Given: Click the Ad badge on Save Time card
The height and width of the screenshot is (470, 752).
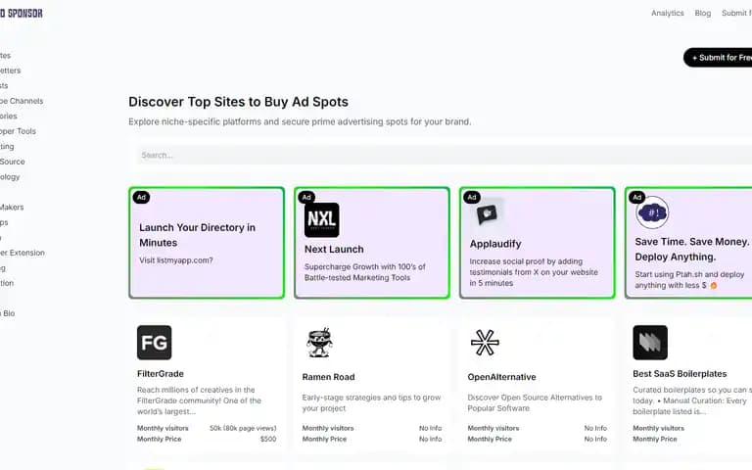Looking at the screenshot, I should coord(636,197).
